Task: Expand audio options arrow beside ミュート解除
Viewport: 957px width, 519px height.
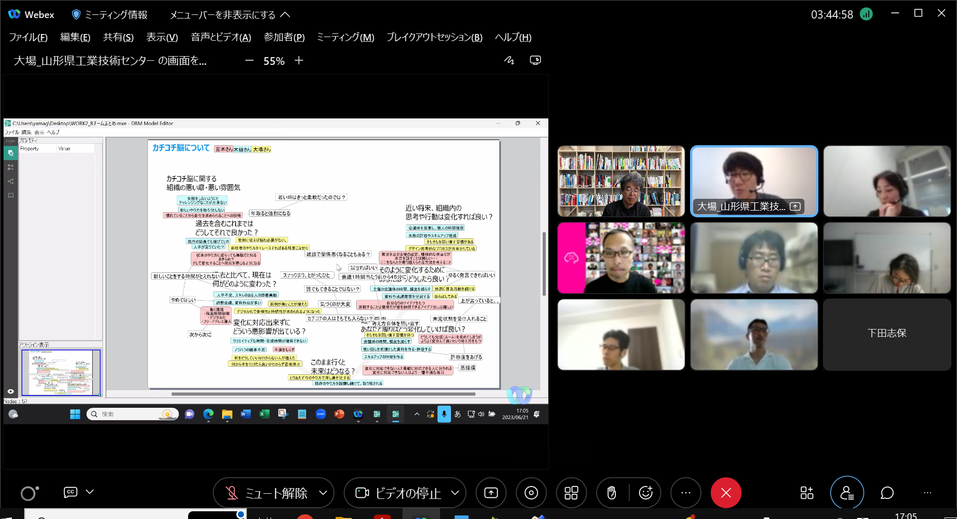Action: point(323,493)
